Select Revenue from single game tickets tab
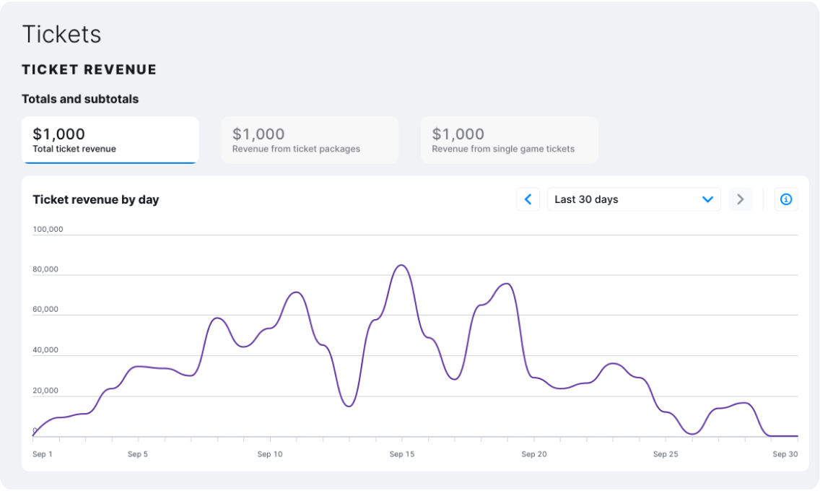 pos(510,140)
